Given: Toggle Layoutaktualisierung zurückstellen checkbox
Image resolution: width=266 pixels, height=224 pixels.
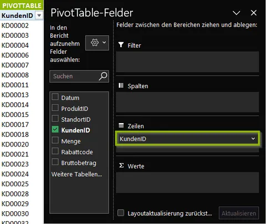Looking at the screenshot, I should 121,213.
